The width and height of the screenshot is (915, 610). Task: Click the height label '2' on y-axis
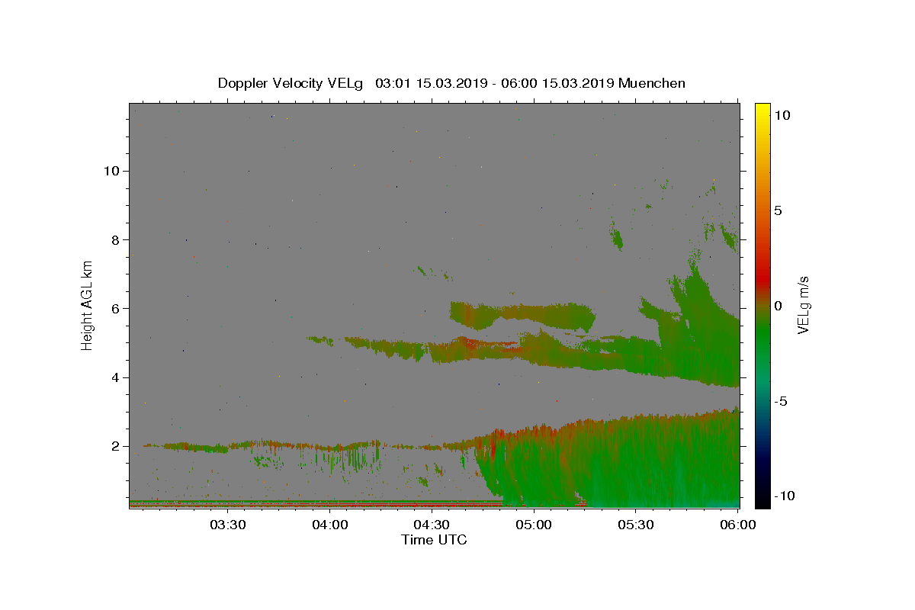(x=116, y=446)
